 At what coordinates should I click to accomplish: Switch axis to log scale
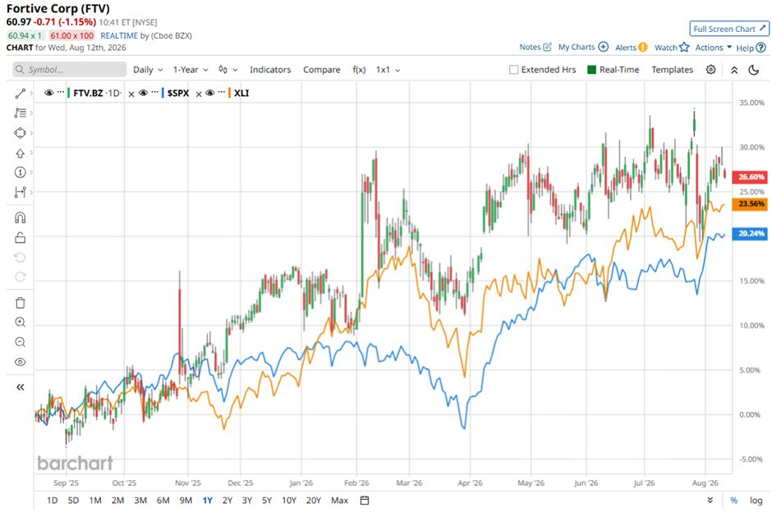[756, 500]
